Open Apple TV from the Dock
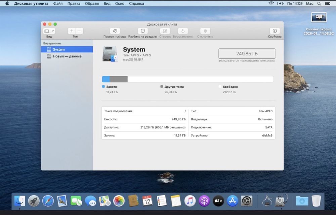The width and height of the screenshot is (336, 215). tap(218, 201)
